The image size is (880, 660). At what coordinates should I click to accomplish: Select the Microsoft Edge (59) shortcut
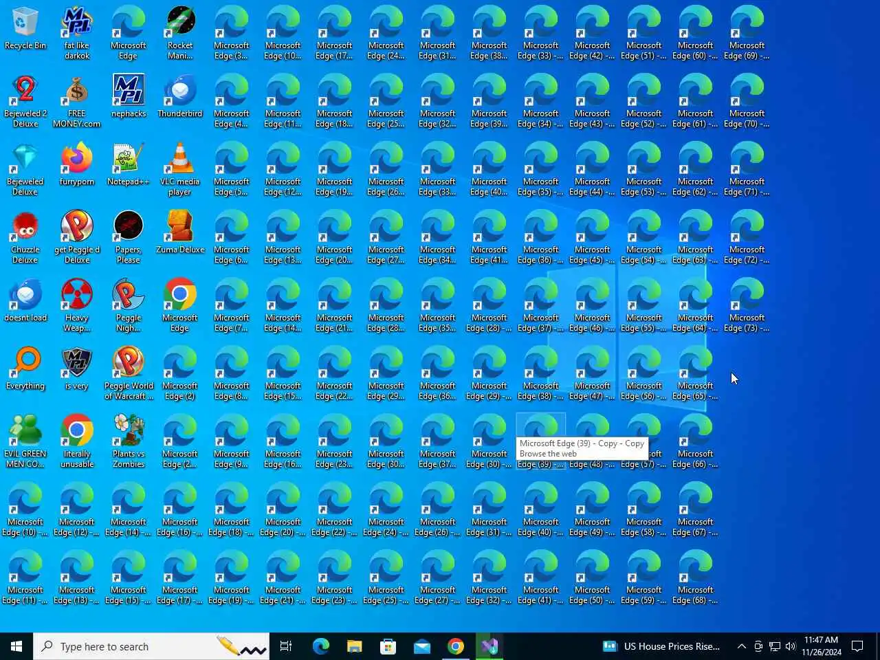[x=643, y=577]
